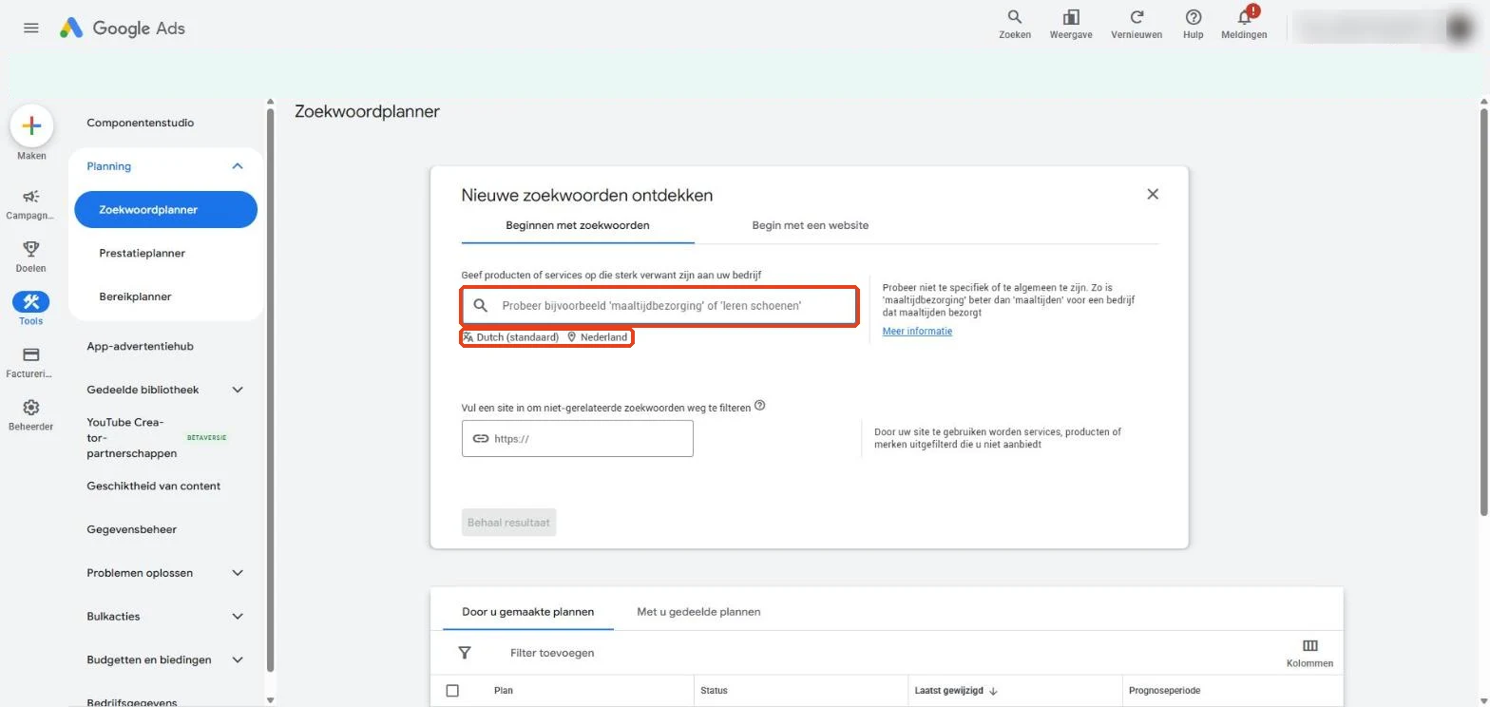Open Prestatieplanner in the sidebar
Image resolution: width=1490 pixels, height=707 pixels.
coord(143,253)
